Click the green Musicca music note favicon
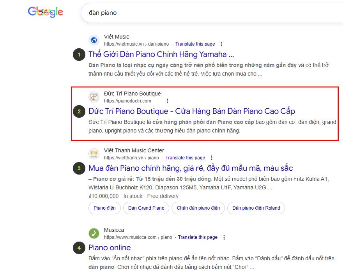 (x=94, y=233)
